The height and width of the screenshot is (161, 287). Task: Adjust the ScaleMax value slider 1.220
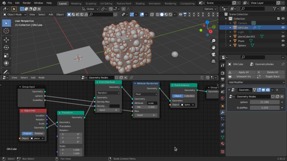pos(265,108)
